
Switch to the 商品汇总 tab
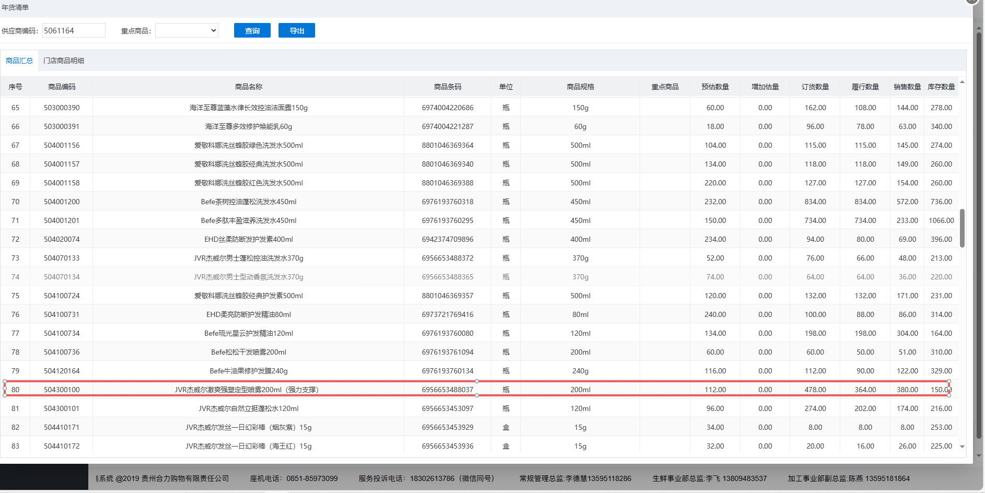(x=19, y=61)
